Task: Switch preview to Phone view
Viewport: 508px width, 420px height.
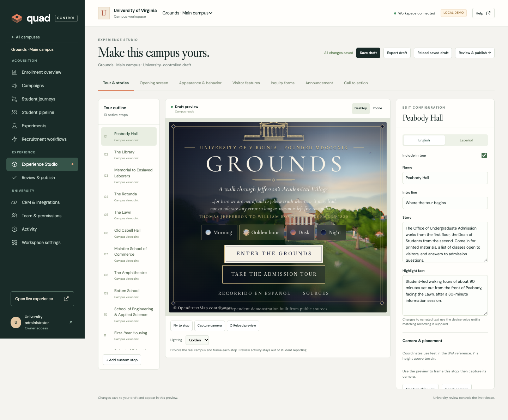Action: [x=377, y=108]
